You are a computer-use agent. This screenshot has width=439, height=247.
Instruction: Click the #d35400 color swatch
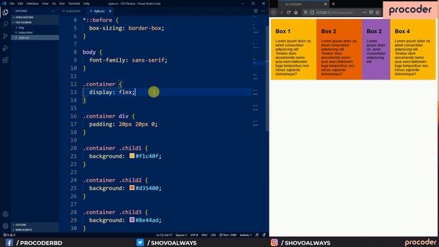(x=132, y=188)
